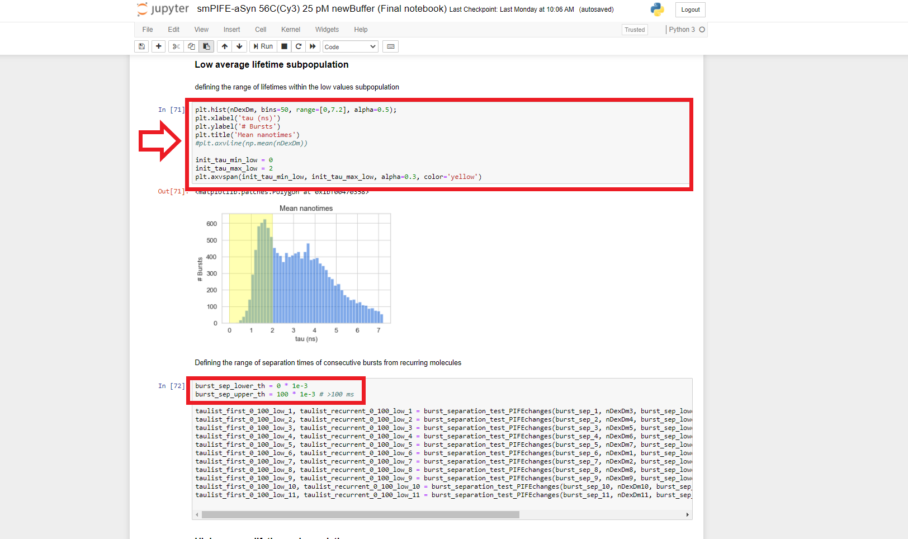The height and width of the screenshot is (539, 908).
Task: Click the save and checkpoint icon
Action: coord(142,46)
